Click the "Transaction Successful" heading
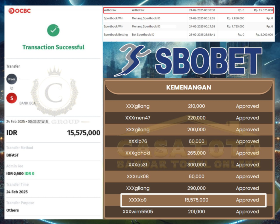The width and height of the screenshot is (280, 224). click(x=53, y=47)
